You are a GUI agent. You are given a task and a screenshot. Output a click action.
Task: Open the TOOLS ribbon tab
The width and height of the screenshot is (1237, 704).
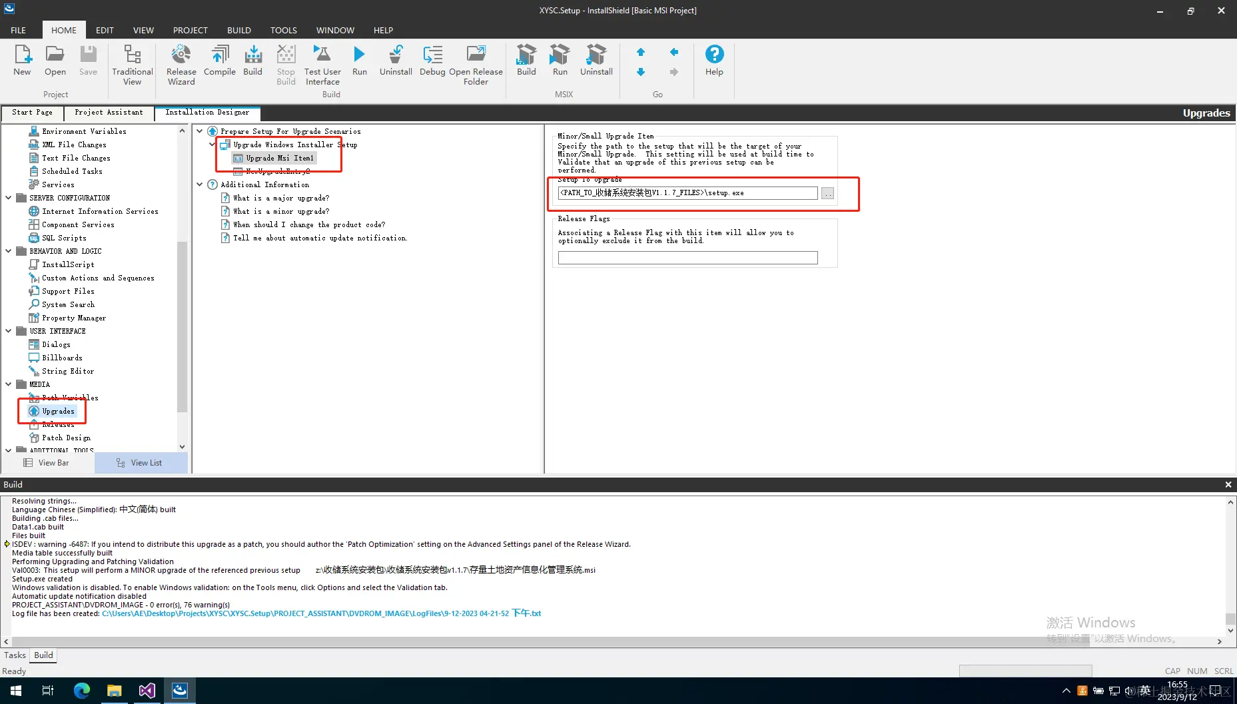pos(284,30)
